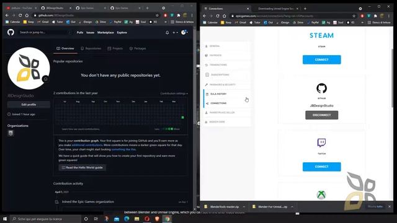Image resolution: width=397 pixels, height=223 pixels.
Task: Open Marketplace in GitHub header
Action: point(105,33)
